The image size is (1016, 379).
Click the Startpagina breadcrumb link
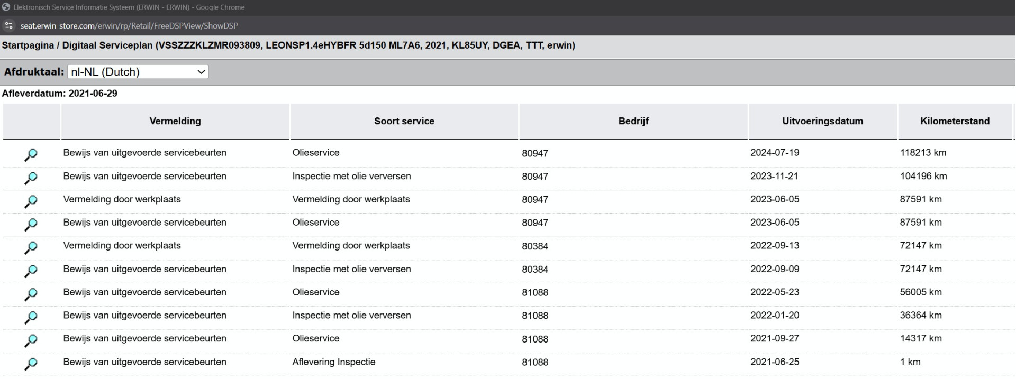(x=28, y=45)
